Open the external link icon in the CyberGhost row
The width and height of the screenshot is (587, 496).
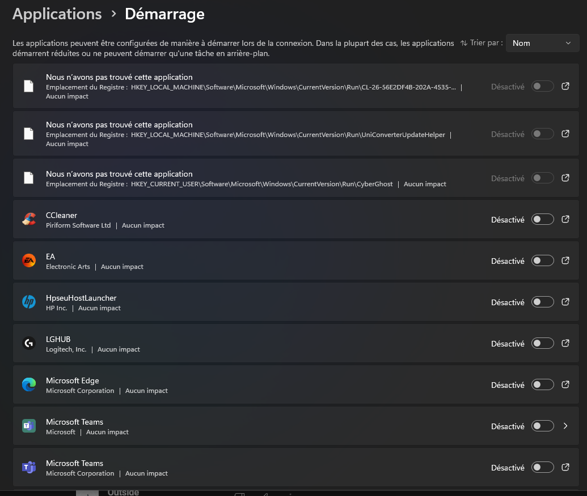click(565, 178)
